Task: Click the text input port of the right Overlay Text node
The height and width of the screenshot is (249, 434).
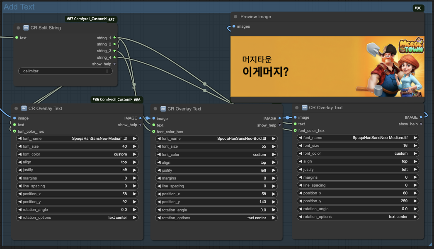Action: pyautogui.click(x=295, y=124)
